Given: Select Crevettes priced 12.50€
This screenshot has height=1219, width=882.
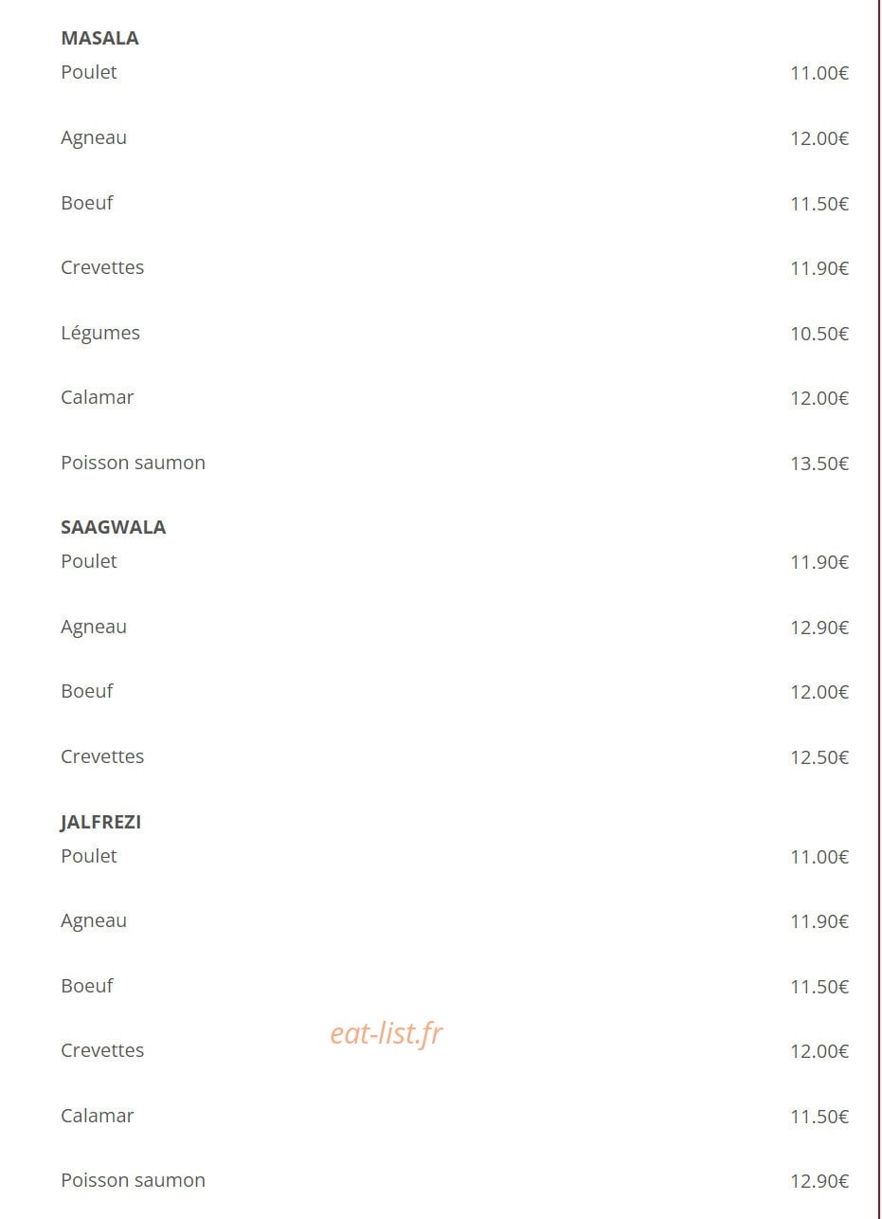Looking at the screenshot, I should point(102,756).
